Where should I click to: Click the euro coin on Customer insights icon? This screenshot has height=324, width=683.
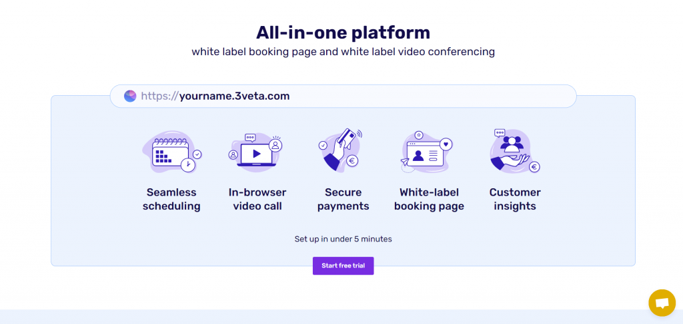(x=534, y=167)
